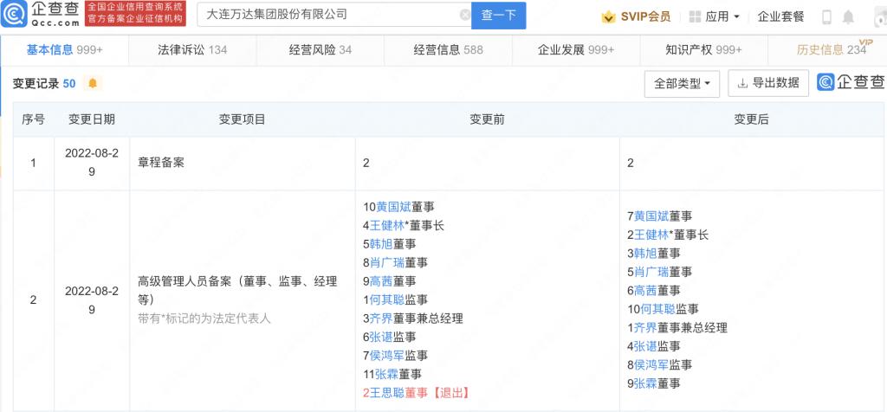Click 侯鸿军 in the 变更前 column
This screenshot has height=412, width=887.
387,356
